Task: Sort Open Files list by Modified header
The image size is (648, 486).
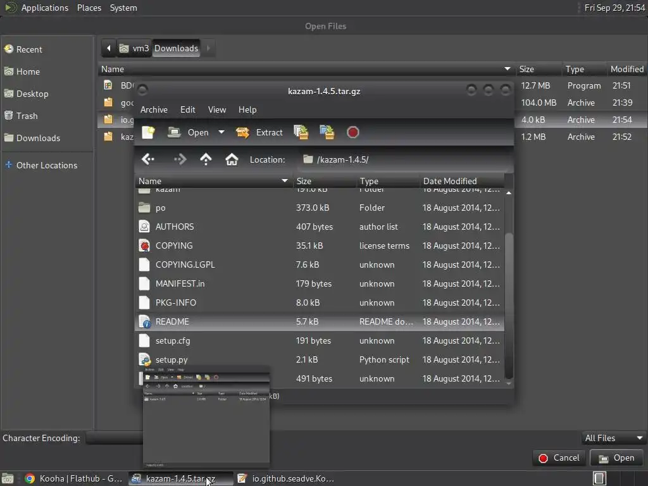Action: click(626, 70)
